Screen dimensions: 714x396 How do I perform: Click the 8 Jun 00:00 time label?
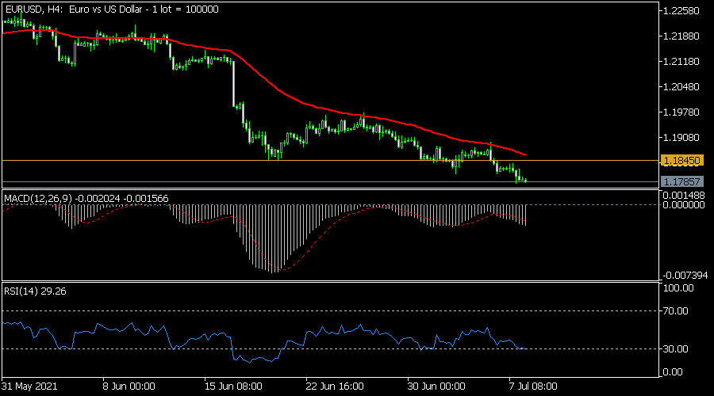point(129,387)
